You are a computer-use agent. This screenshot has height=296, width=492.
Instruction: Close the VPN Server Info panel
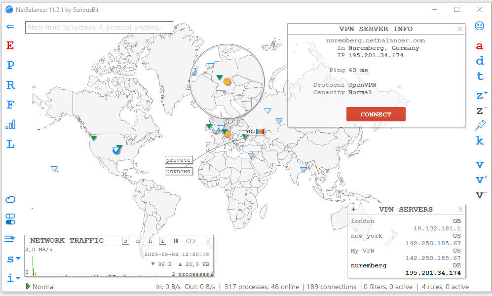pyautogui.click(x=460, y=29)
